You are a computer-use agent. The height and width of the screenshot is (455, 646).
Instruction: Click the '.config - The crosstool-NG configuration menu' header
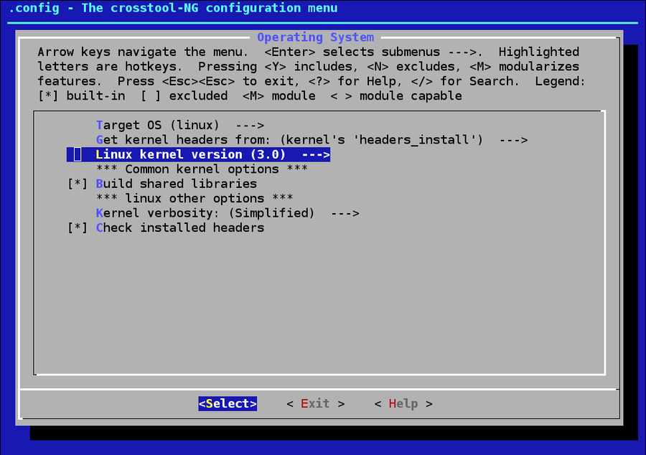click(173, 8)
